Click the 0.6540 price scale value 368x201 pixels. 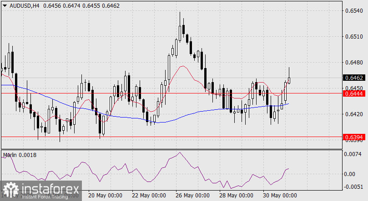pos(354,11)
